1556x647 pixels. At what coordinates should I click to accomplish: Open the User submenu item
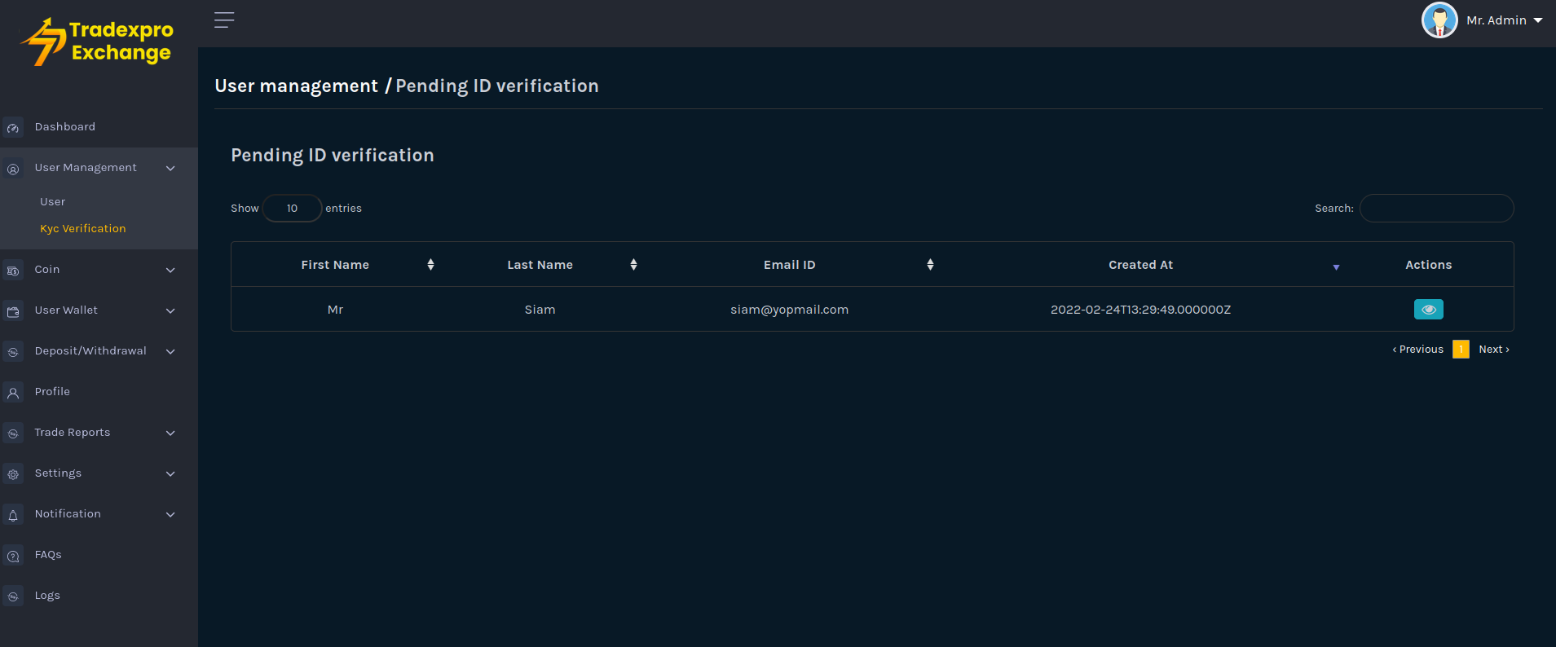[x=53, y=202]
